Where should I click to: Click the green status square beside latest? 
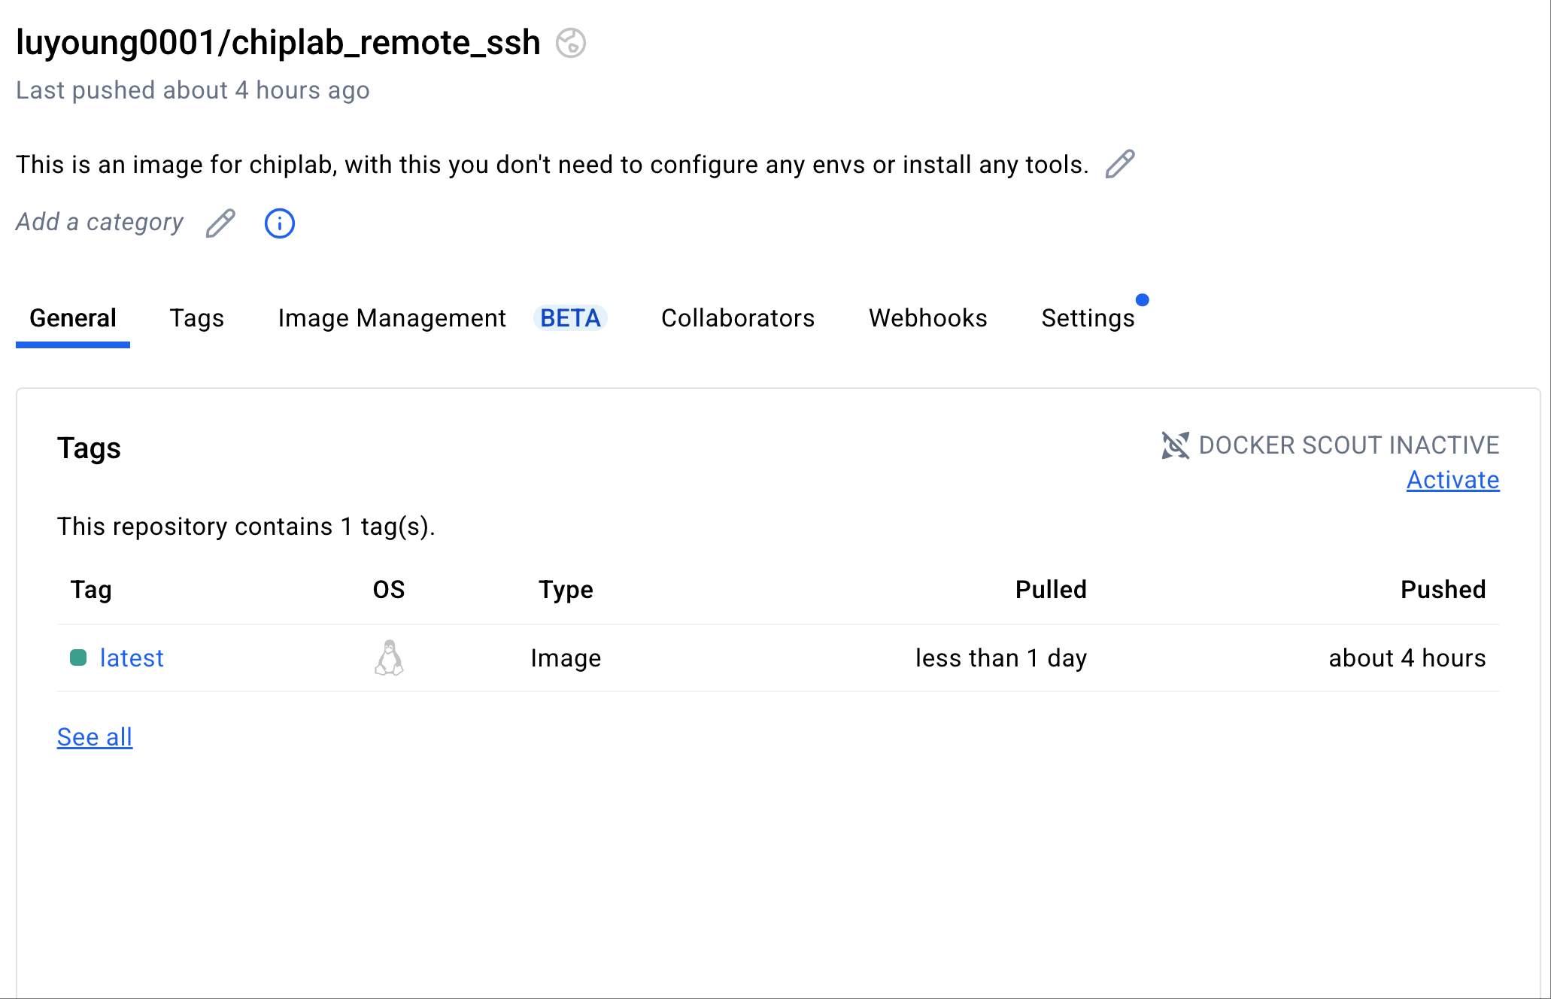coord(78,658)
